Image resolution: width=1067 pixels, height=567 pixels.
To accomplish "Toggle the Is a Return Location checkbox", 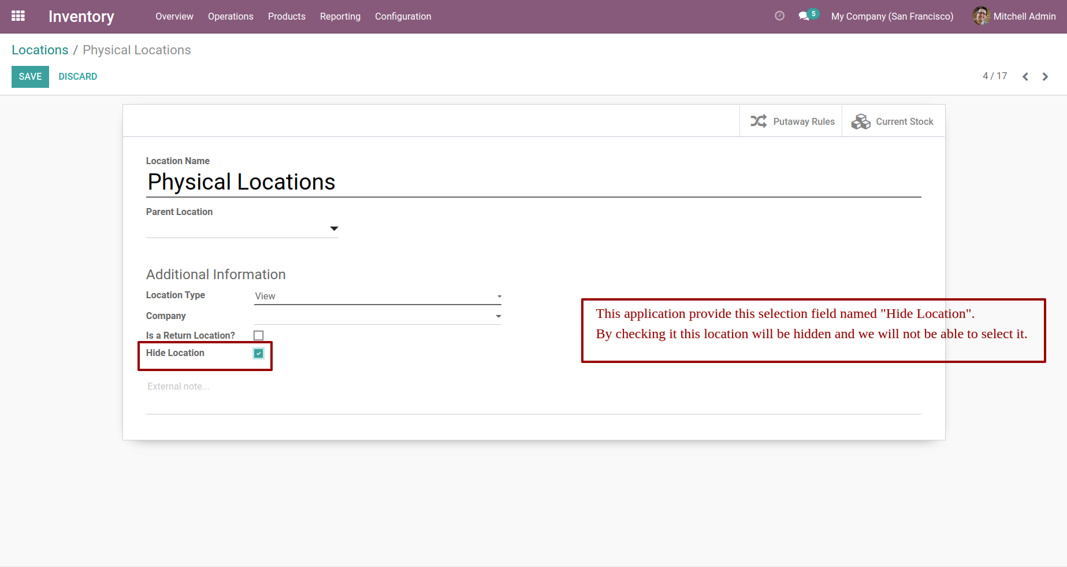I will click(259, 335).
